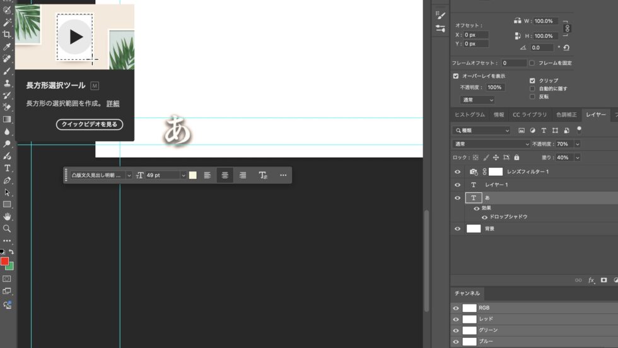The width and height of the screenshot is (618, 348).
Task: Switch to the CC ライブラリ tab
Action: coord(529,115)
